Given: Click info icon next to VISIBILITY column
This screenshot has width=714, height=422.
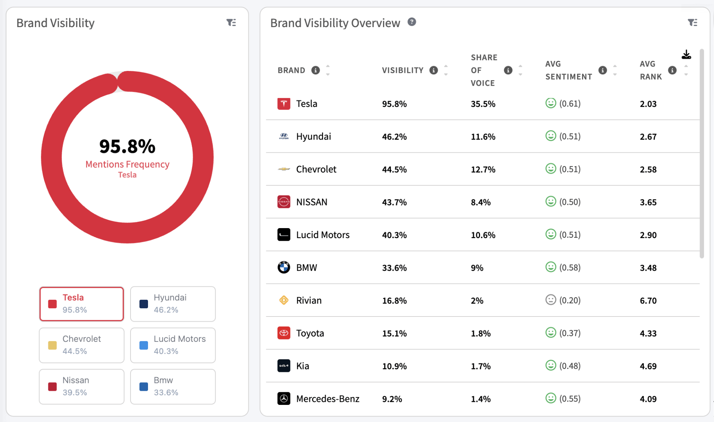Looking at the screenshot, I should (x=434, y=70).
